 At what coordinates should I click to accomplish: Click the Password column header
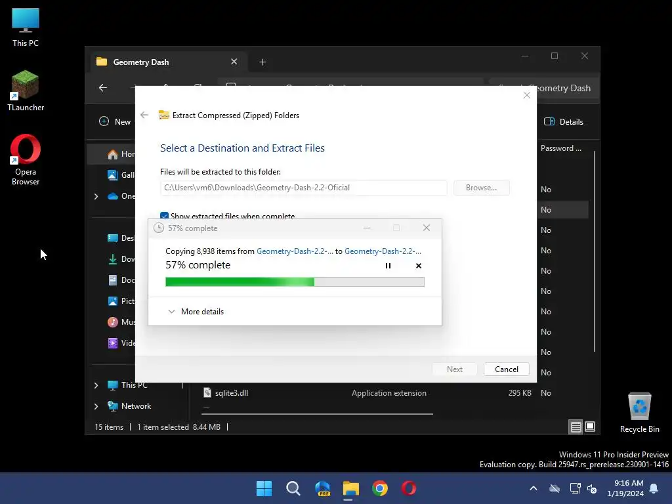pos(560,148)
